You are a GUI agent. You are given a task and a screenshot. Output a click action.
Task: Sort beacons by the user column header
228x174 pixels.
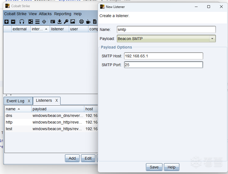(x=78, y=29)
